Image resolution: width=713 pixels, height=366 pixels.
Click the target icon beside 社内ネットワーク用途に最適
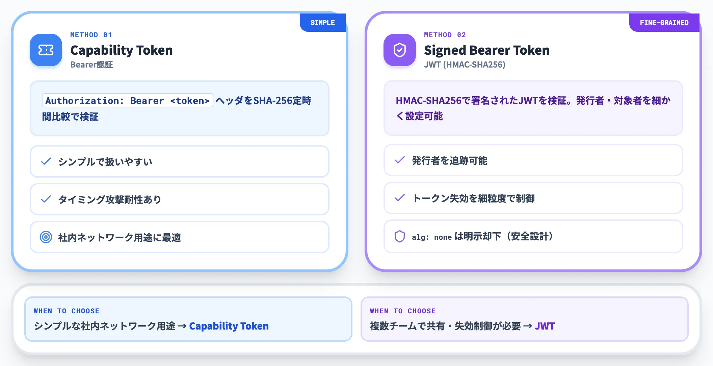46,237
